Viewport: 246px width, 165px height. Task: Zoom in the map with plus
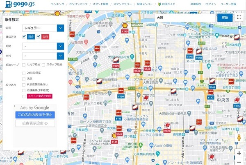pos(239,153)
